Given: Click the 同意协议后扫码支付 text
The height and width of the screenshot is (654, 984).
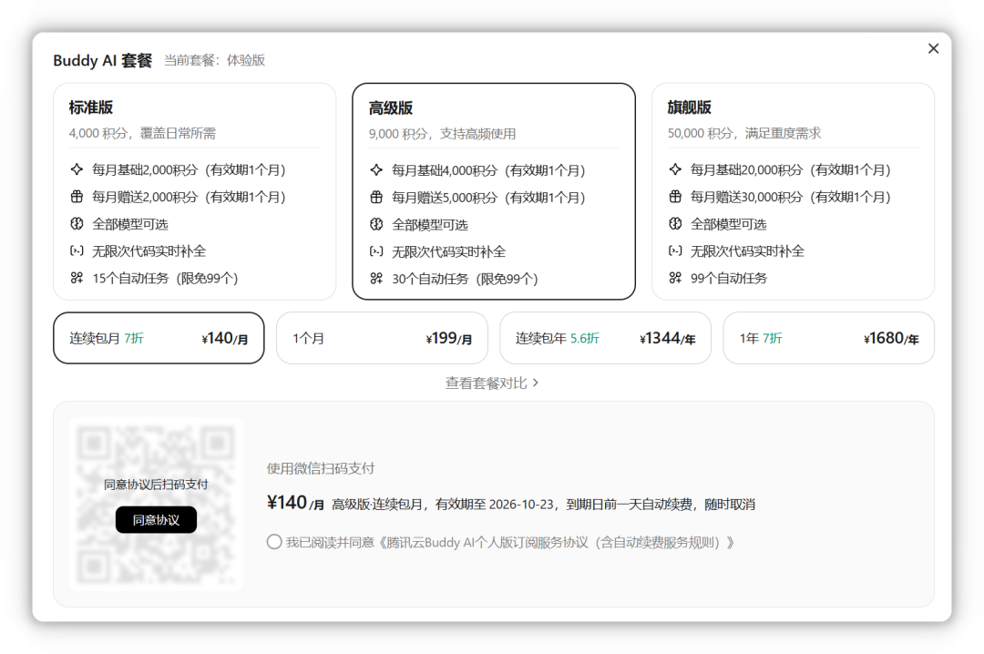Looking at the screenshot, I should coord(157,485).
